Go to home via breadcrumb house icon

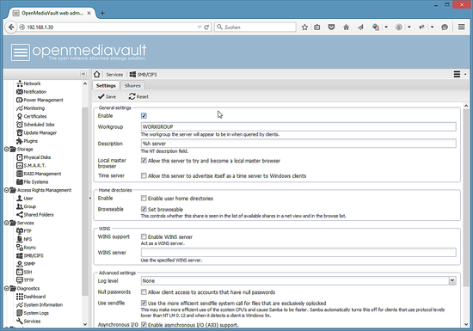(97, 74)
